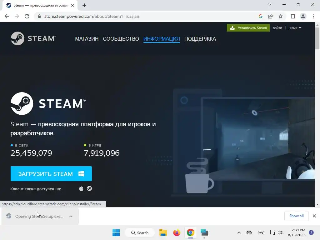Click the Chrome taskbar icon
Image resolution: width=320 pixels, height=240 pixels.
[x=190, y=232]
